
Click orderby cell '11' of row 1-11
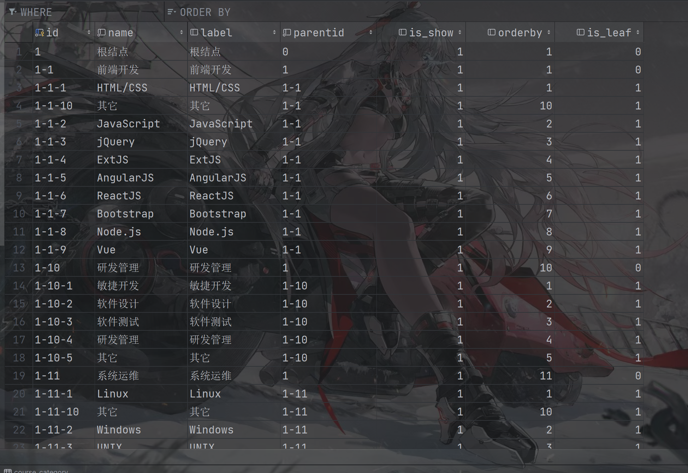(x=510, y=376)
